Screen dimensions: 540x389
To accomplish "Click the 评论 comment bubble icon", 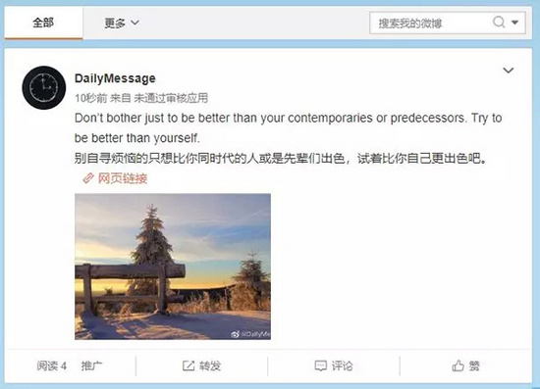I will (x=321, y=366).
